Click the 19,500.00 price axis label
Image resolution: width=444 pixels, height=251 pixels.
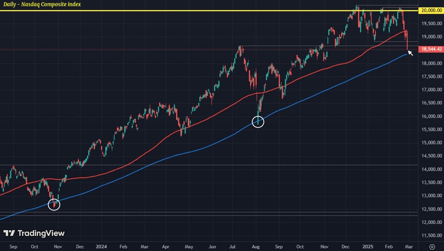click(x=430, y=23)
